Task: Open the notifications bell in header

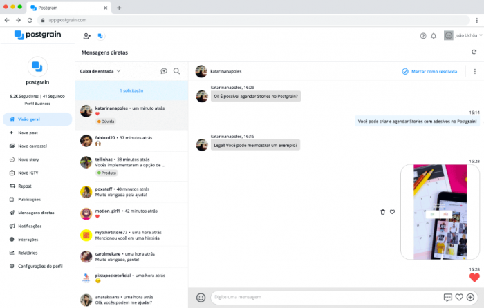Action: tap(434, 36)
